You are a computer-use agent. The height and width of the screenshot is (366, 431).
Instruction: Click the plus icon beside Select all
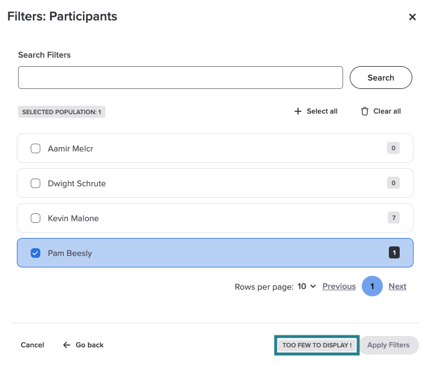297,111
